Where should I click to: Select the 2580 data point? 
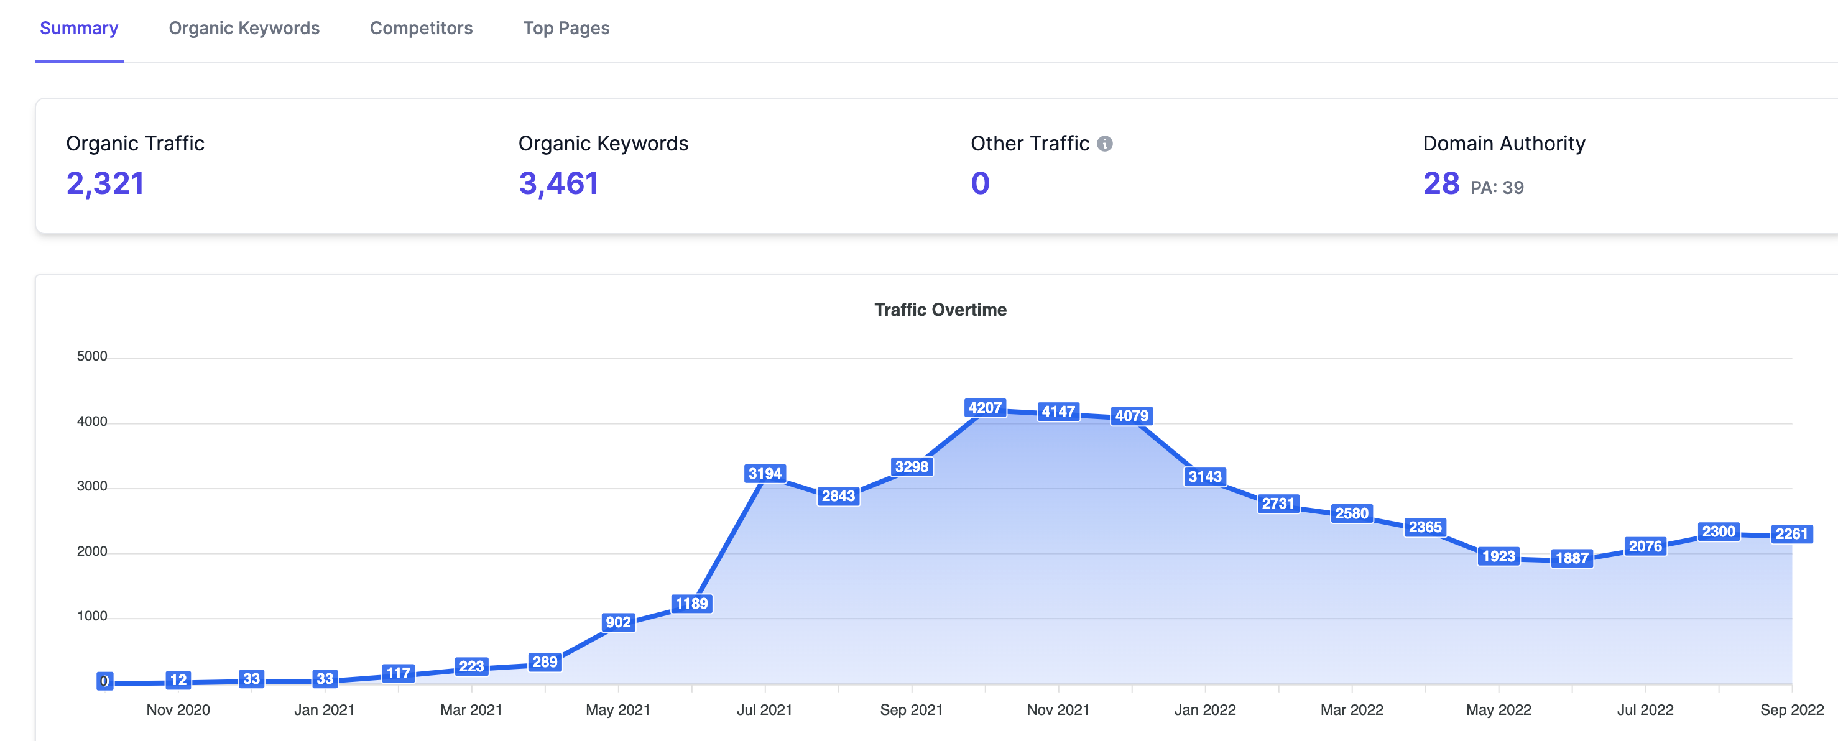pyautogui.click(x=1352, y=513)
